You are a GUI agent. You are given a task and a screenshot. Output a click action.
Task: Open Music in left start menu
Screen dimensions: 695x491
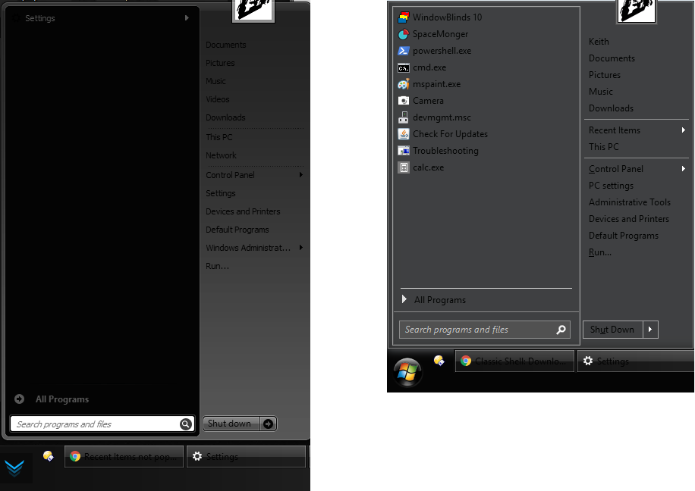215,81
